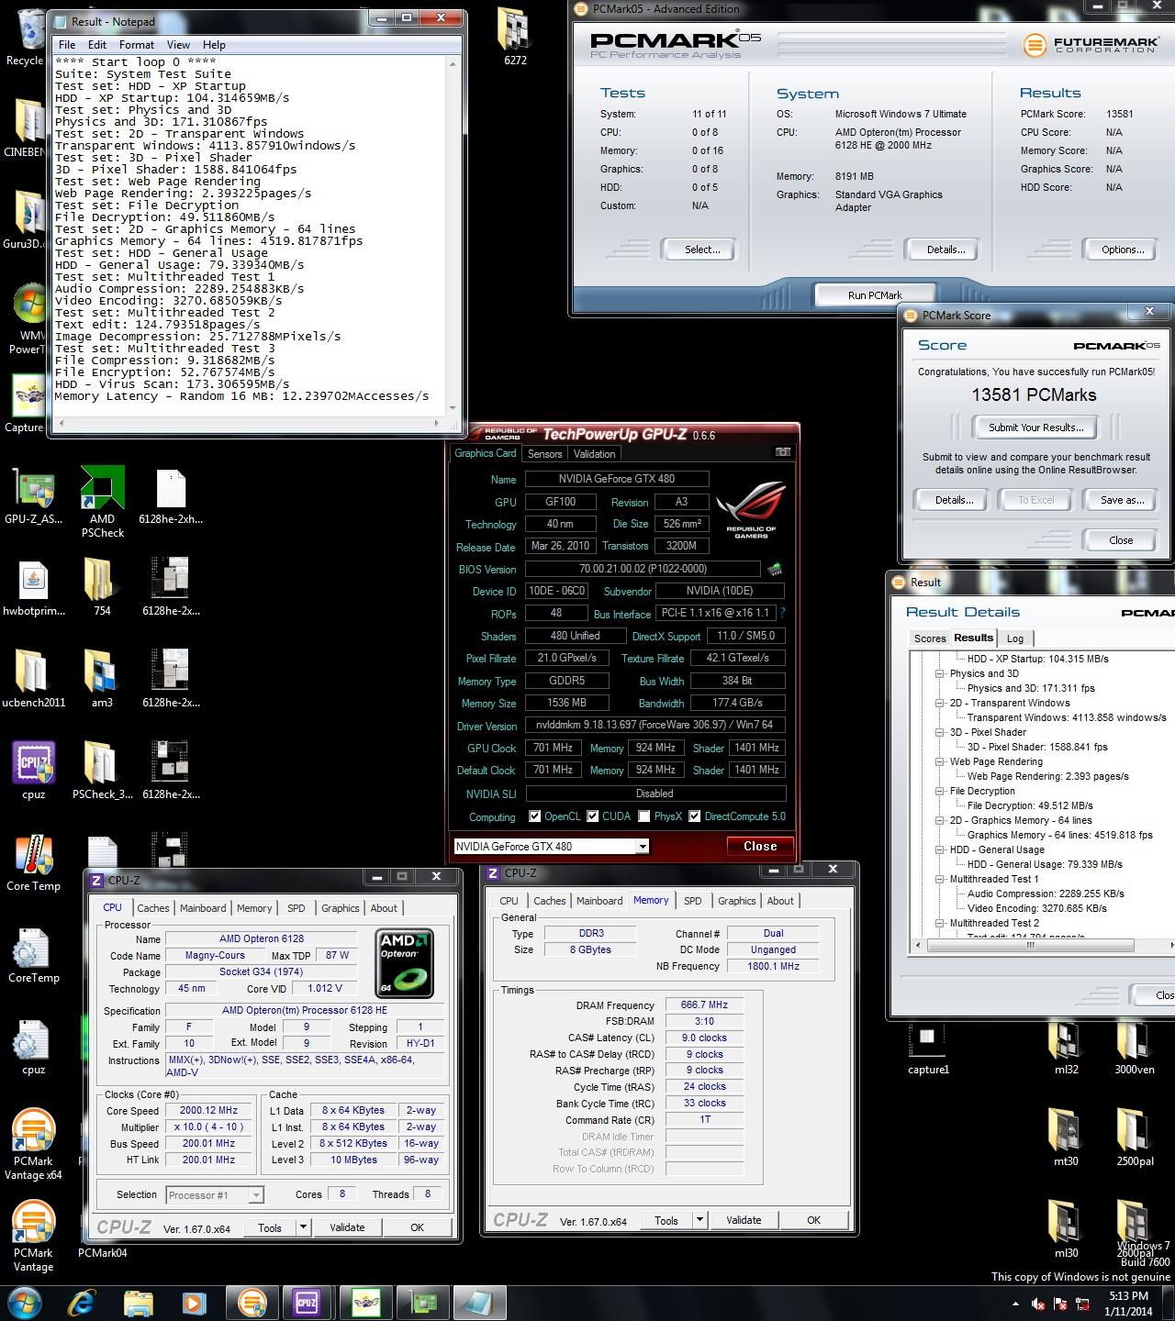Switch to the Sensors tab in GPU-Z

pos(544,454)
